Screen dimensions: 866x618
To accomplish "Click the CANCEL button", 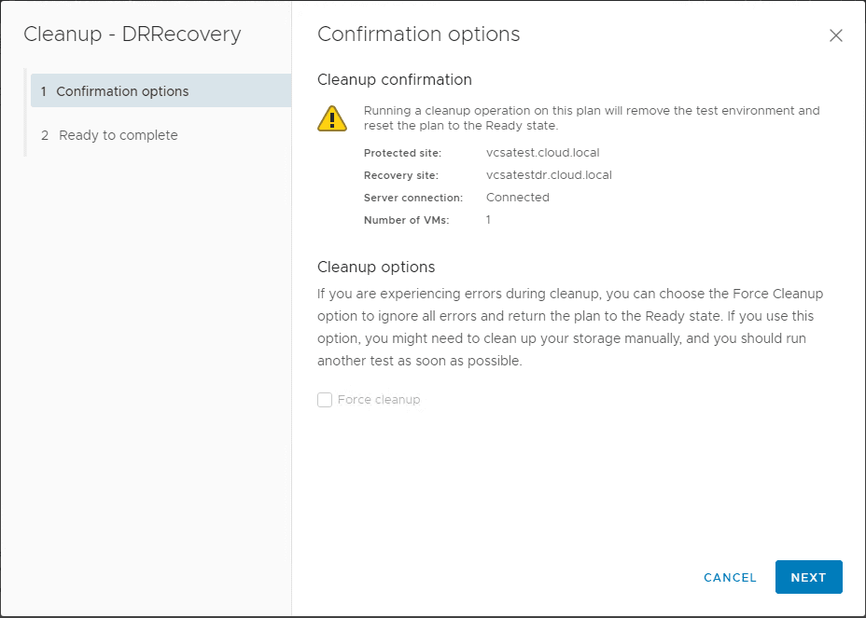I will (730, 577).
